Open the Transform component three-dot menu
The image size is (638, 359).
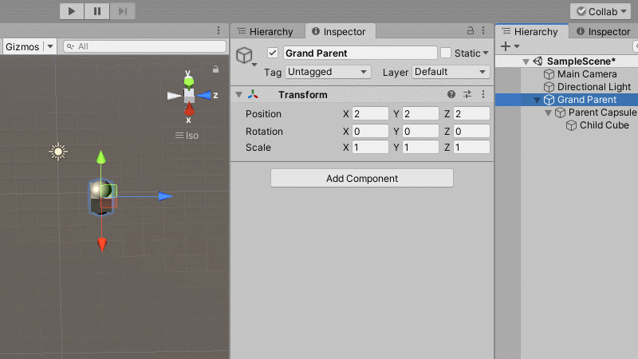pyautogui.click(x=483, y=94)
